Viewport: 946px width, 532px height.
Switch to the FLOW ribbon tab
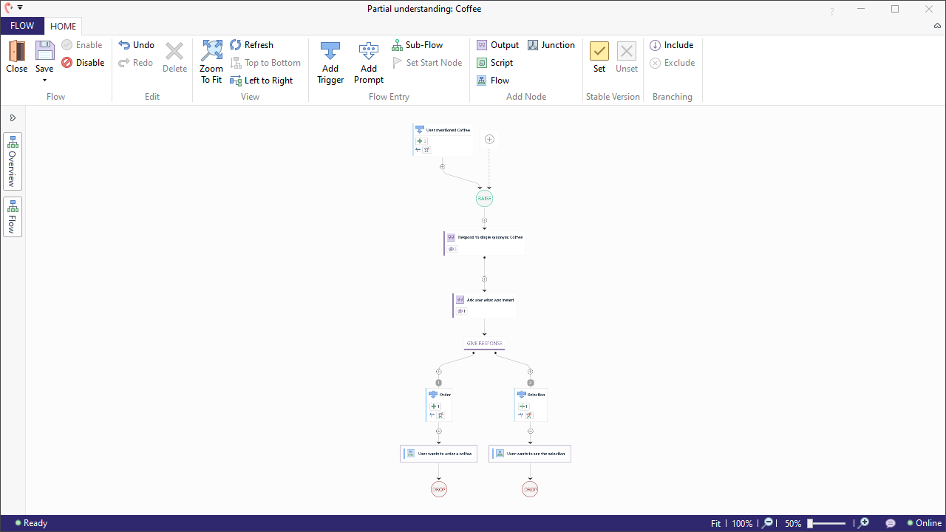22,26
